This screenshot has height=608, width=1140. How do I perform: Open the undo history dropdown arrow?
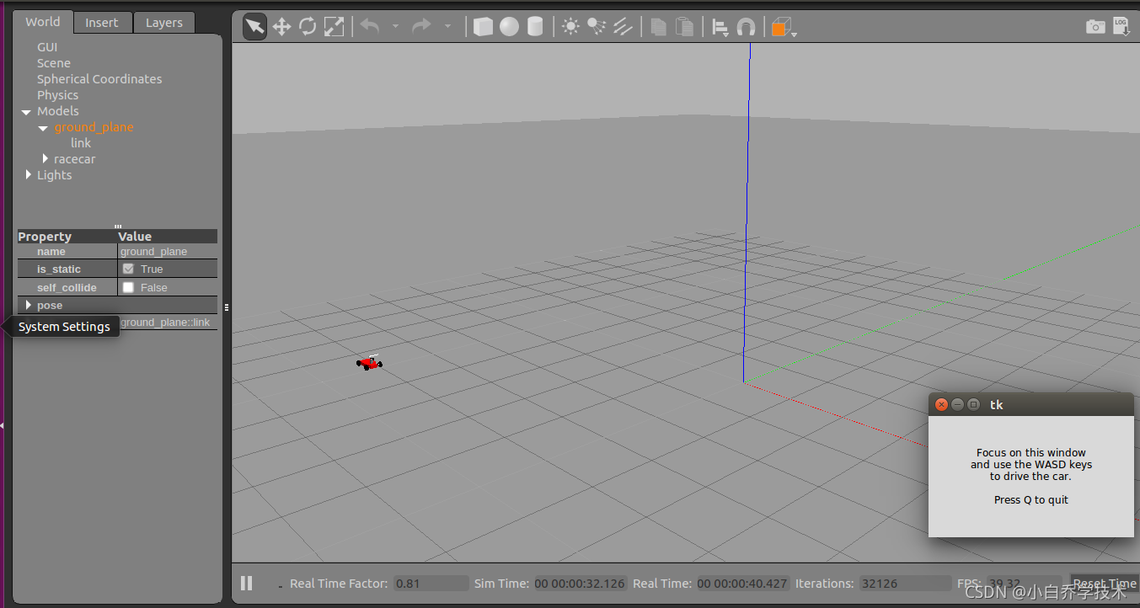click(x=395, y=27)
